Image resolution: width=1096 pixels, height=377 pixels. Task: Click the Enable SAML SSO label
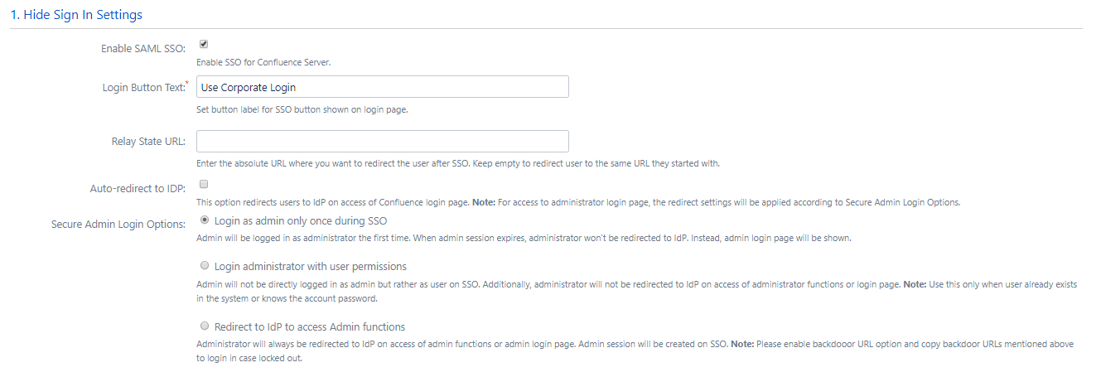coord(143,49)
